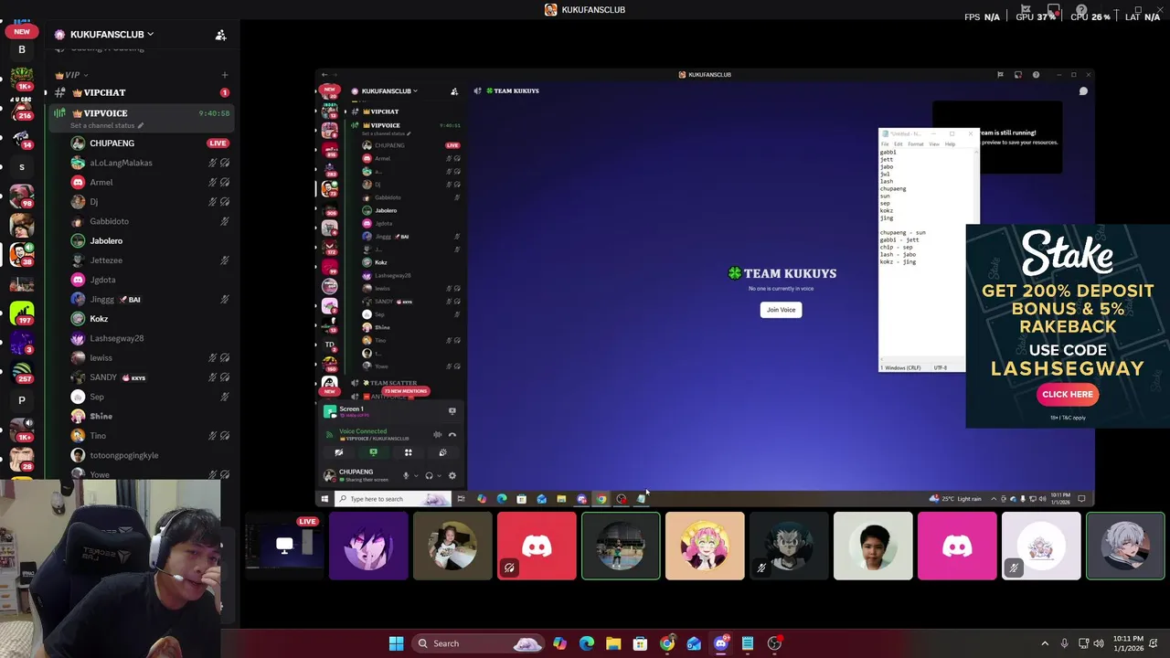Open the inbox icon in shared Discord title bar
The image size is (1170, 658).
click(x=1017, y=75)
